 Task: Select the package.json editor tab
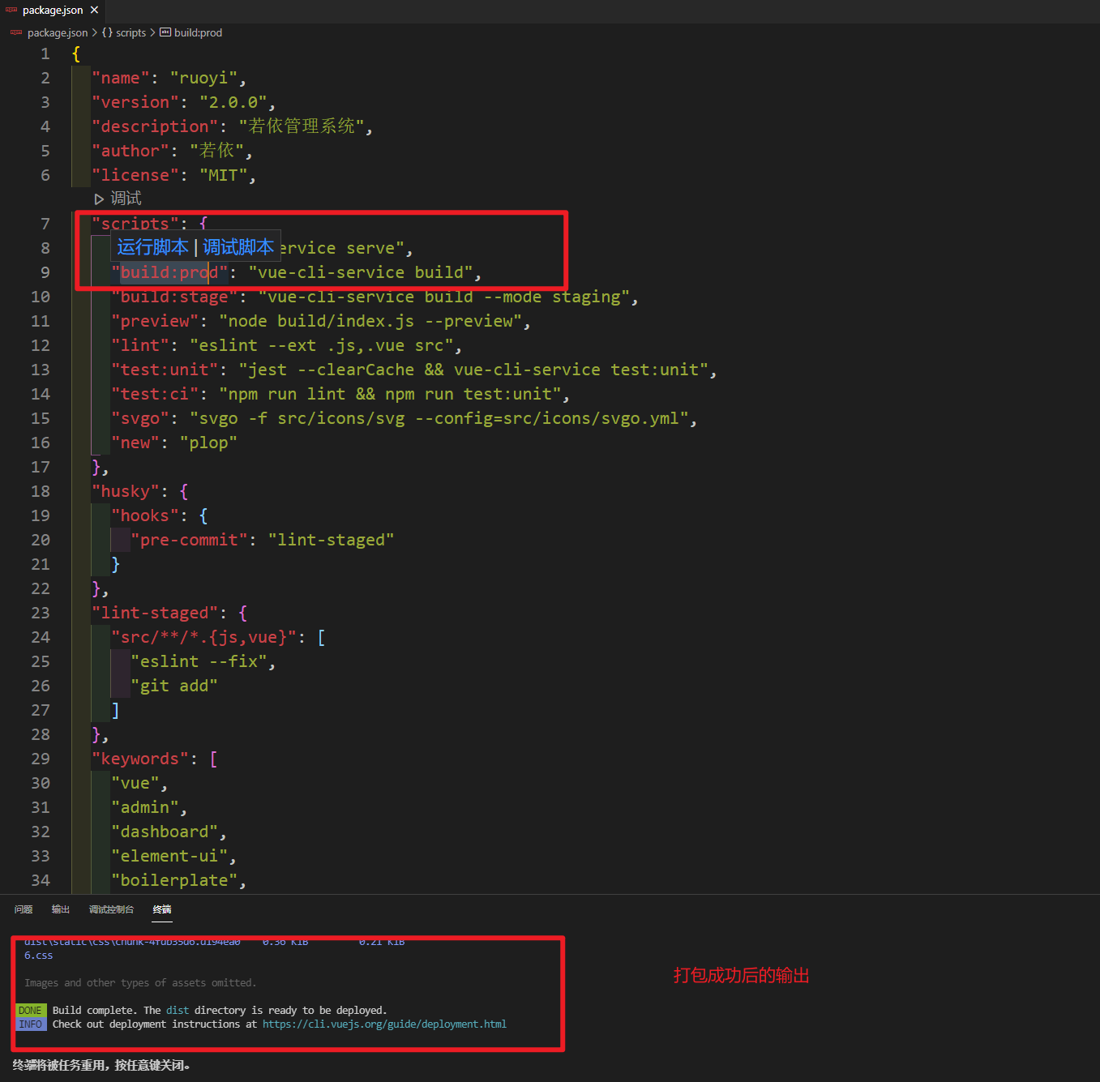[53, 11]
